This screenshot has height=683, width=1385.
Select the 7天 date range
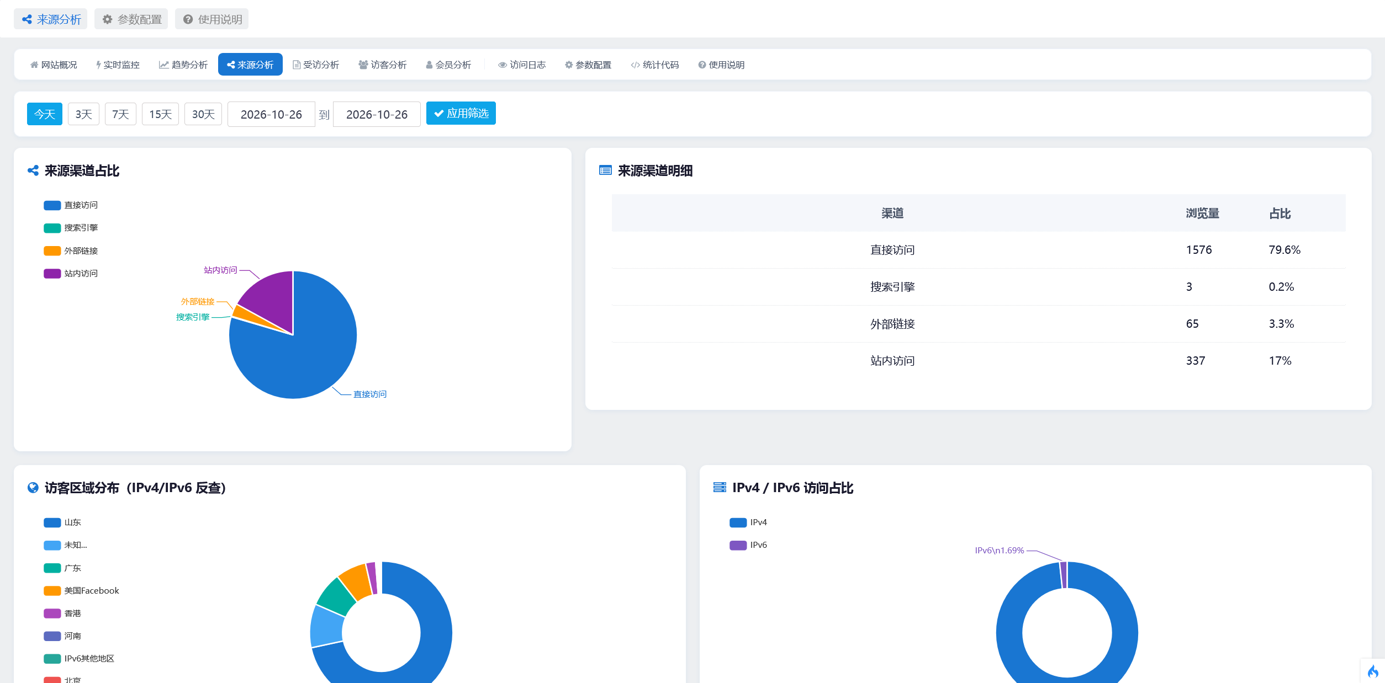(120, 114)
